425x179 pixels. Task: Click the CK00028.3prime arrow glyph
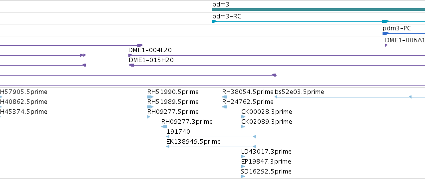tap(243, 117)
